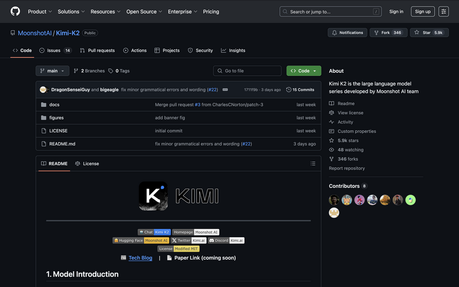Click the Notifications bell button
This screenshot has width=459, height=287.
click(347, 32)
